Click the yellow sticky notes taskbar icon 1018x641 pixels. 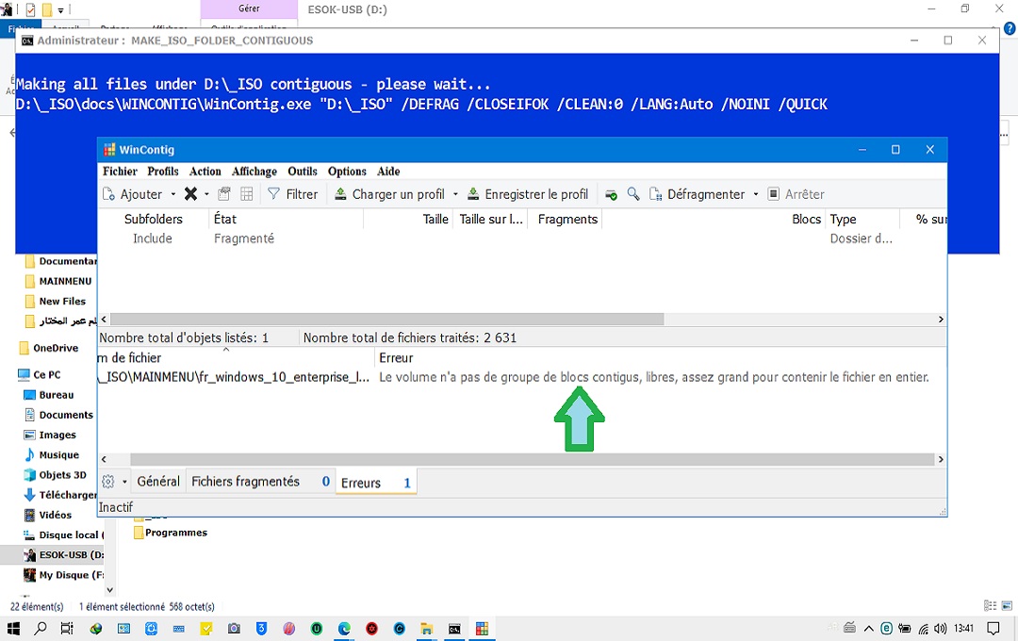tap(206, 629)
